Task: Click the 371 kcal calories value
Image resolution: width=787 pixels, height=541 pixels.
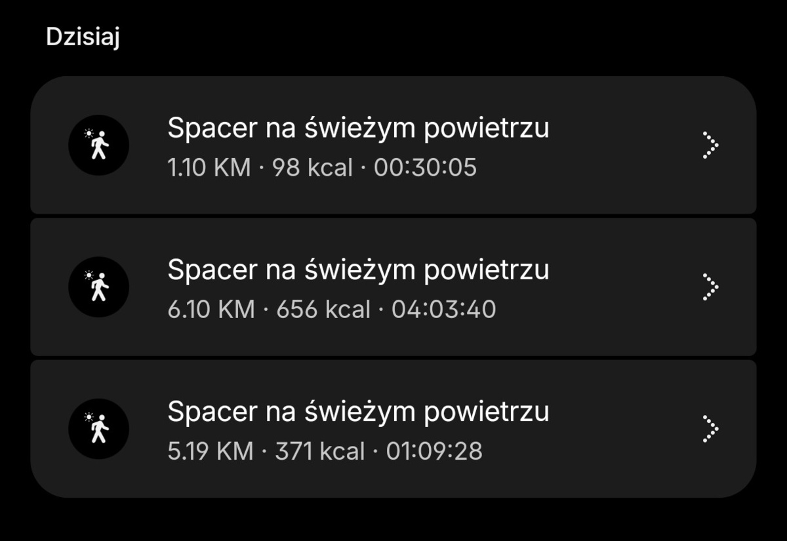Action: [x=320, y=451]
